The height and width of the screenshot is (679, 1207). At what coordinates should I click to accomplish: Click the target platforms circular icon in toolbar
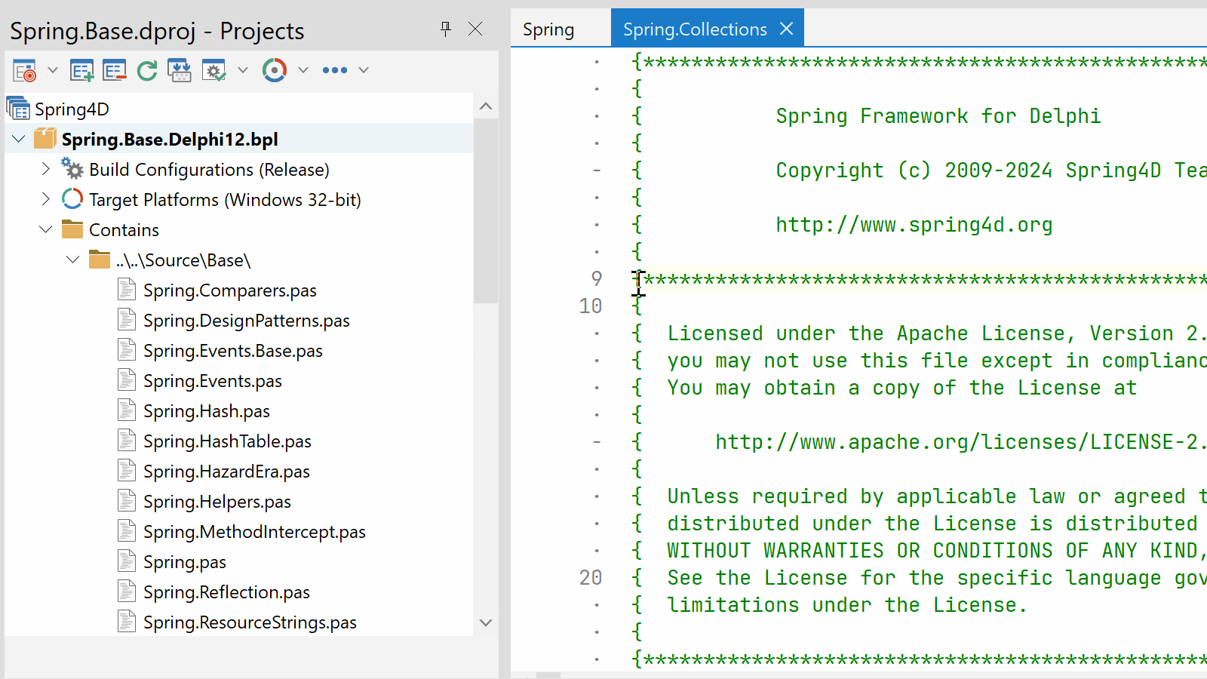(275, 71)
